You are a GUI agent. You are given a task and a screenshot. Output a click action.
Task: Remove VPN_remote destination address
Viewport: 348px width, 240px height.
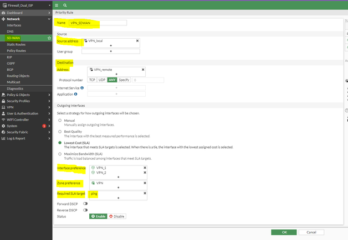click(143, 70)
